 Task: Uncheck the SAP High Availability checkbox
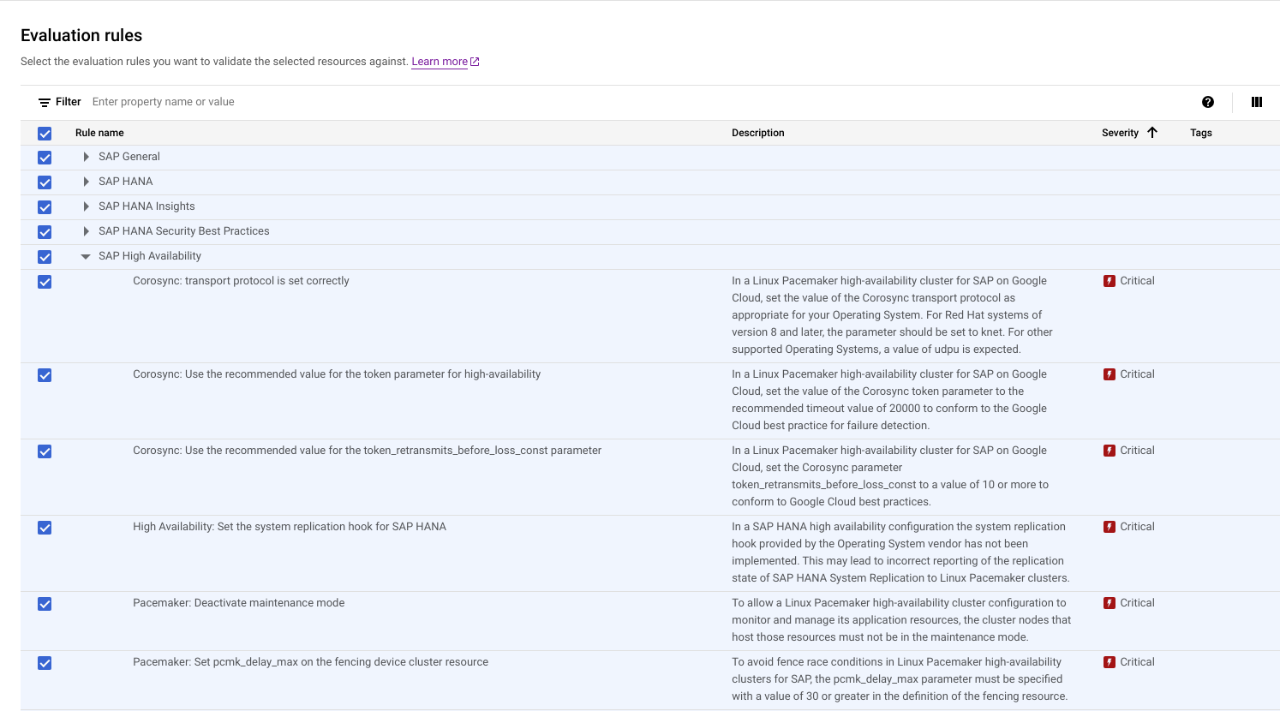(45, 257)
